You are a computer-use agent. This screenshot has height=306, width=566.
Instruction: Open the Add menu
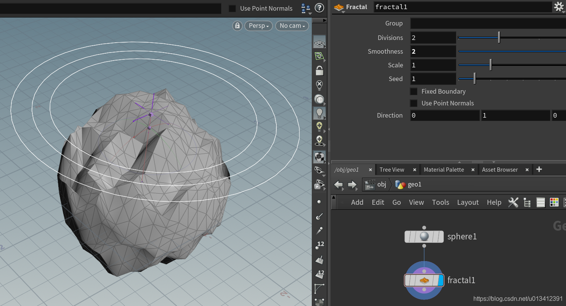357,202
